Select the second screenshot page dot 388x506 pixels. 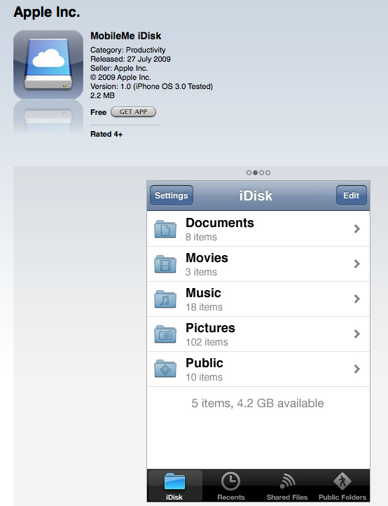coord(255,172)
